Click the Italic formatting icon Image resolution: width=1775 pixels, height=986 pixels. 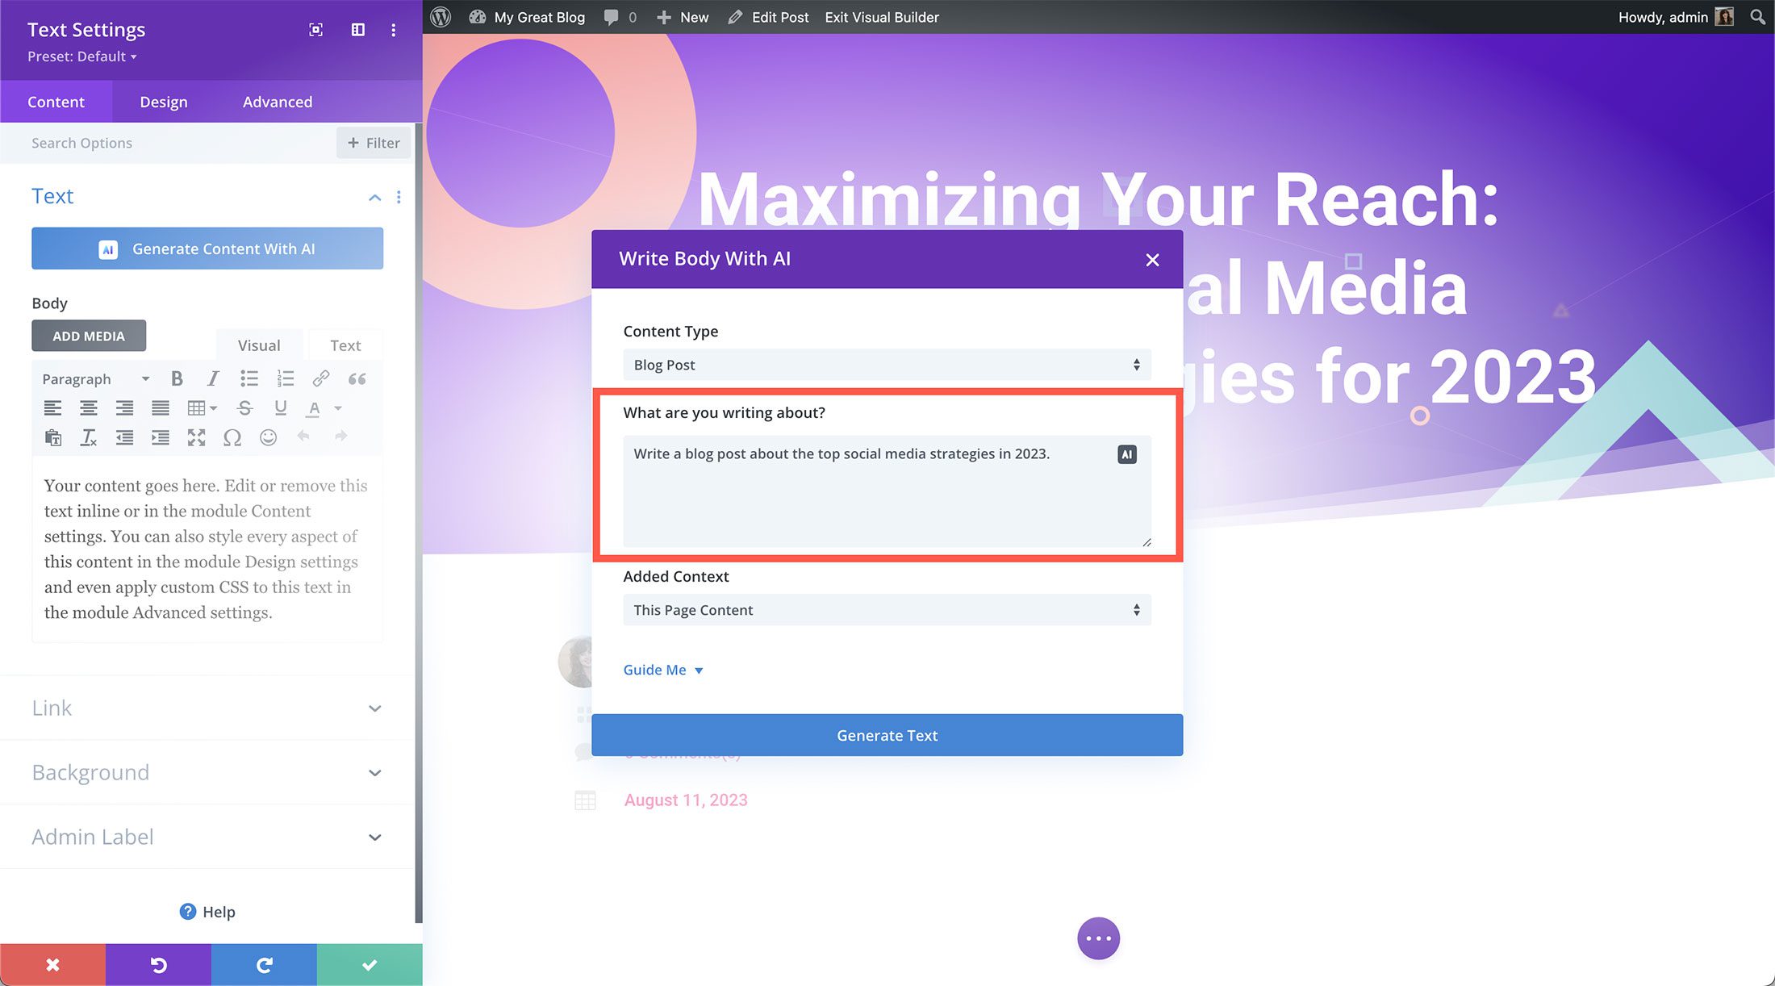[x=211, y=378]
